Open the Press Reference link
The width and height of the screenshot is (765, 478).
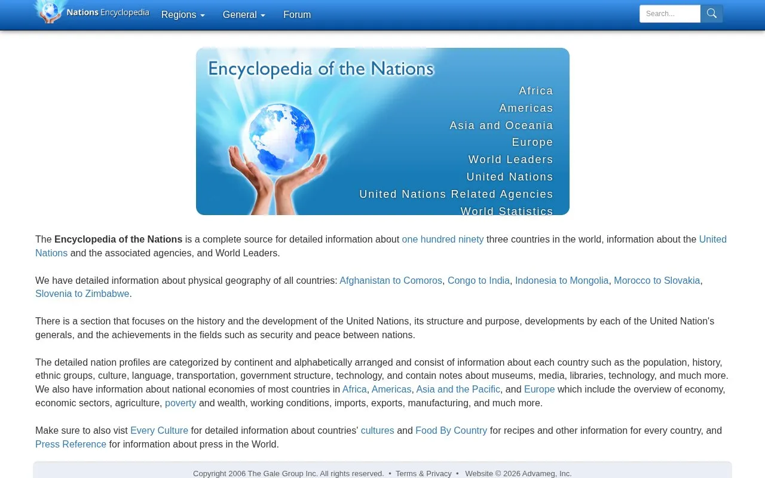[x=71, y=445]
